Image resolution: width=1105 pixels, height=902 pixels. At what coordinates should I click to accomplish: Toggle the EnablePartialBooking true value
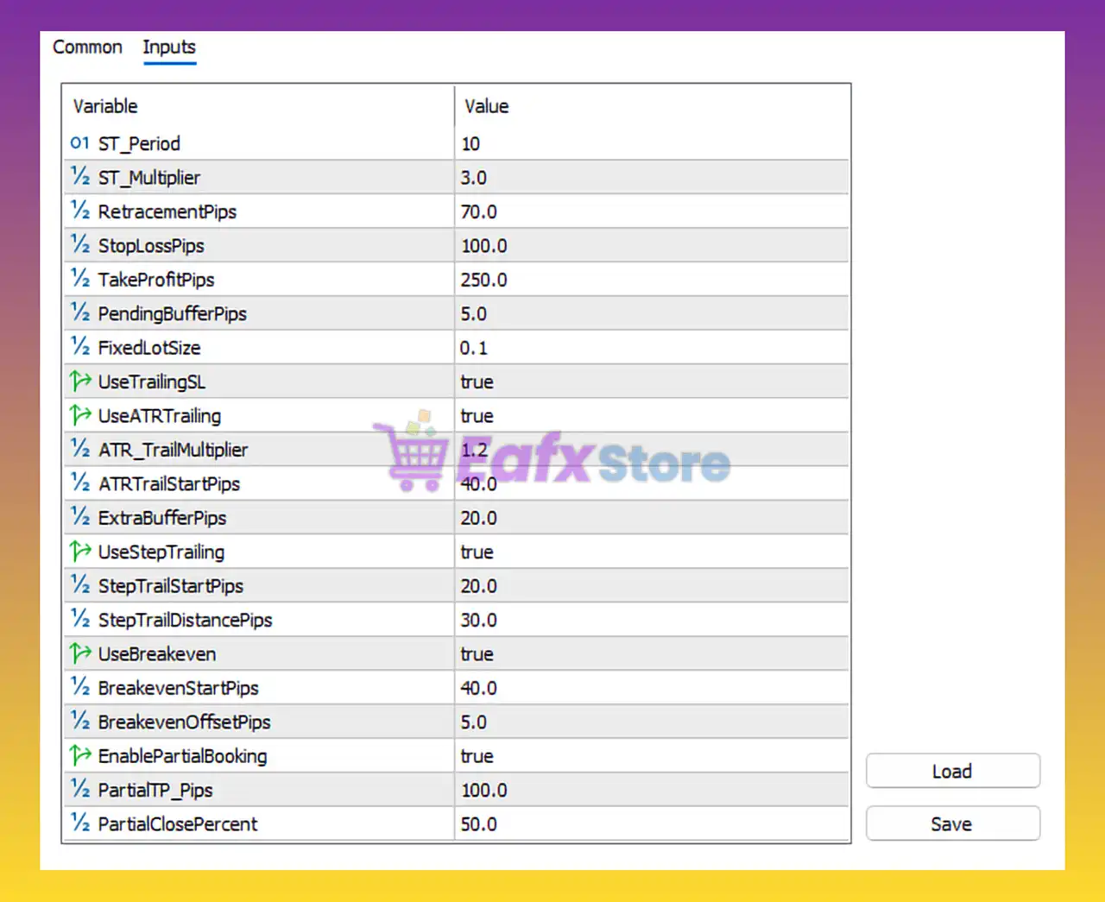pos(477,755)
